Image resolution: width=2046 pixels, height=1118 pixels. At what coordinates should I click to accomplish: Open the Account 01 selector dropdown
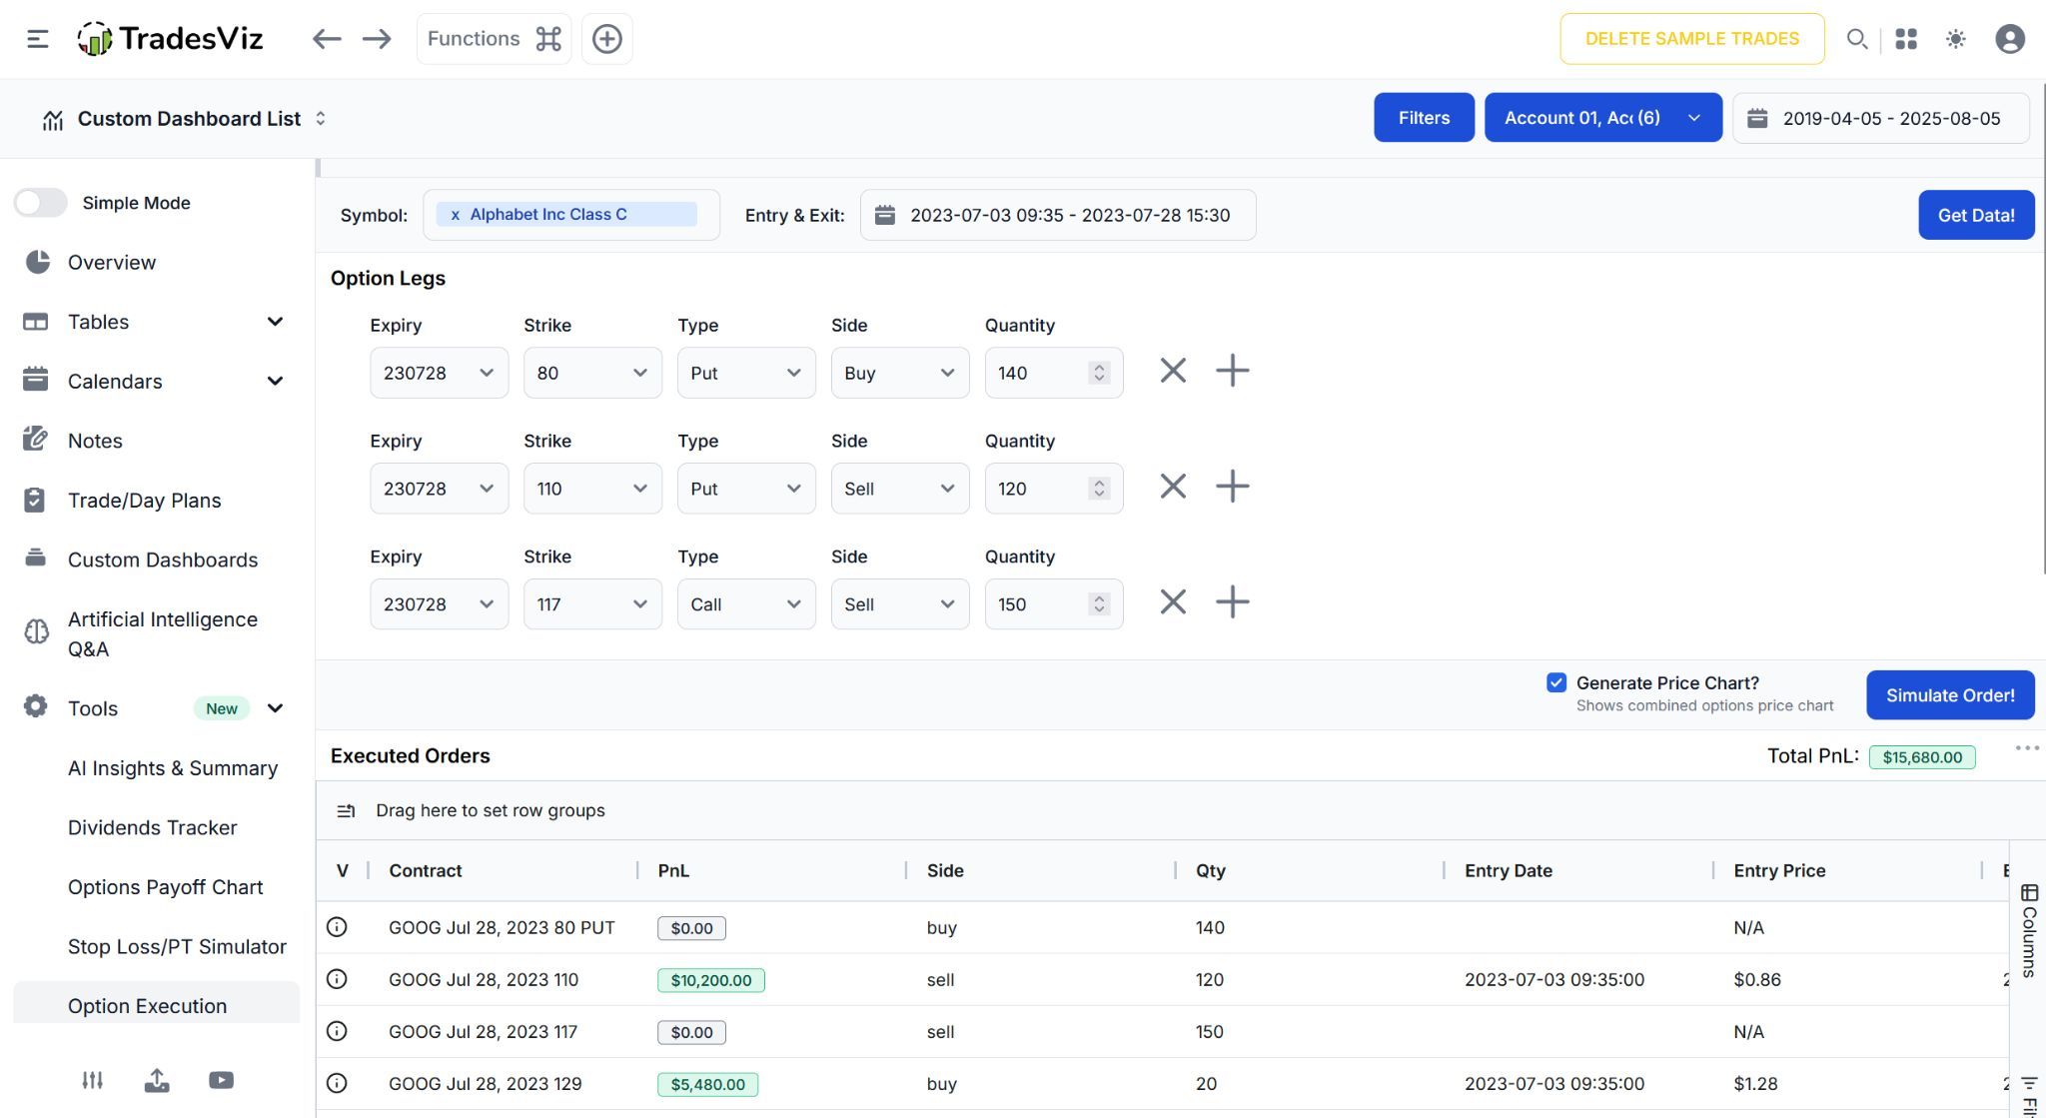point(1601,118)
